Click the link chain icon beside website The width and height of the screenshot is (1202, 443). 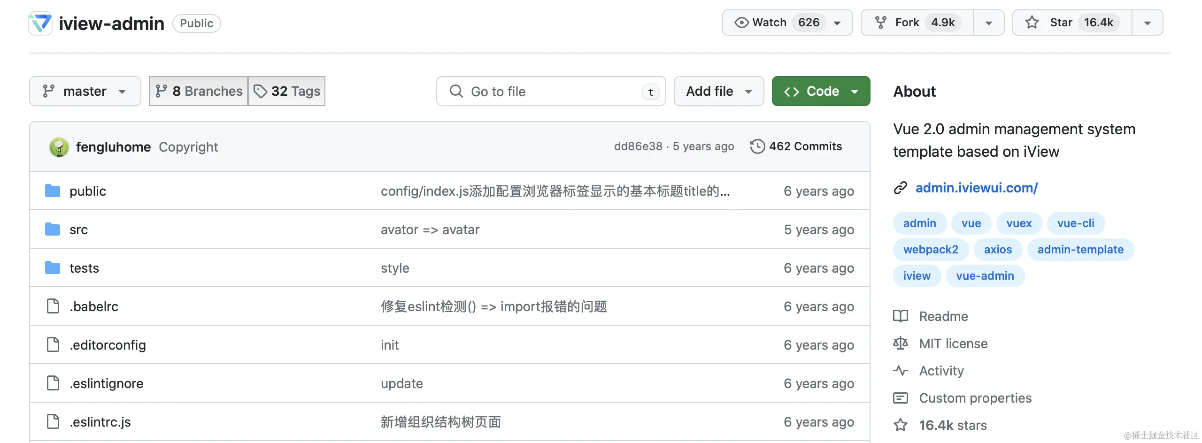pos(900,188)
